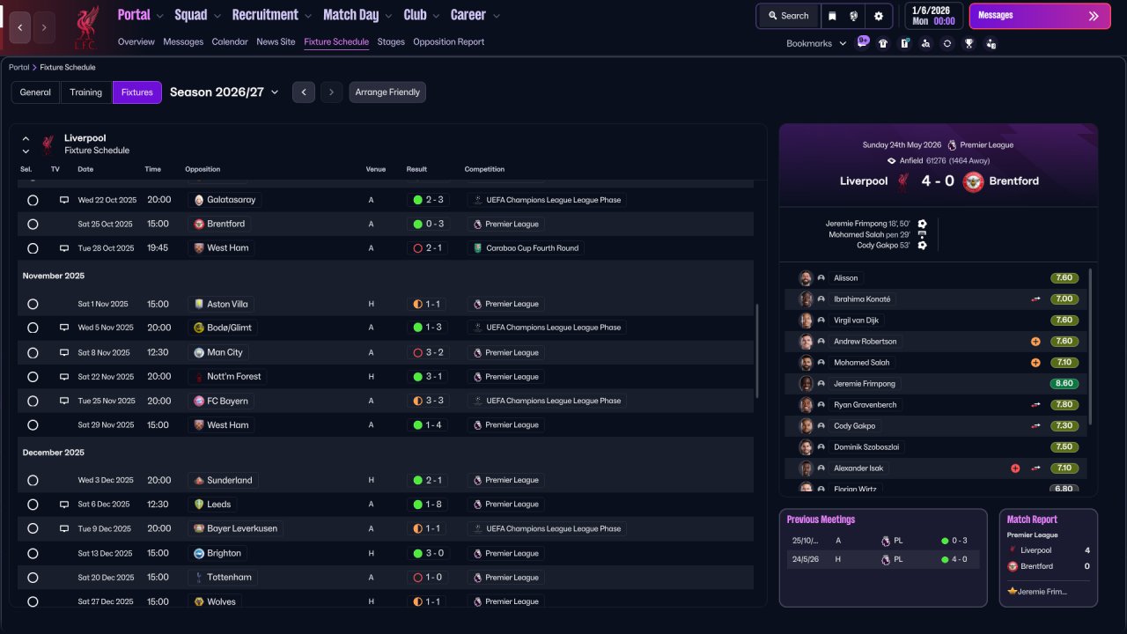
Task: Select the Tottenham fixture radio button
Action: [33, 578]
